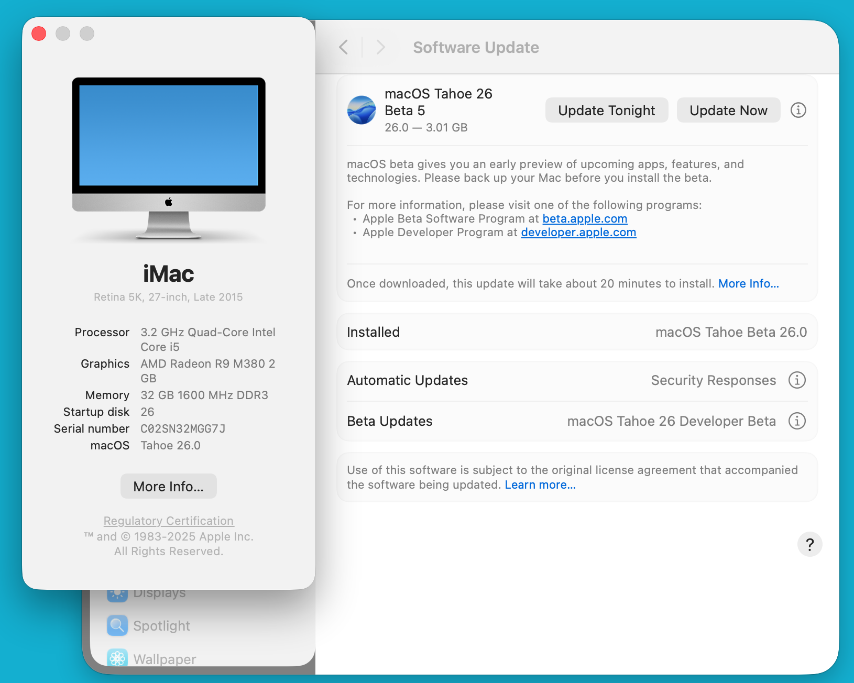The image size is (854, 683).
Task: Open the help question mark button
Action: tap(809, 545)
